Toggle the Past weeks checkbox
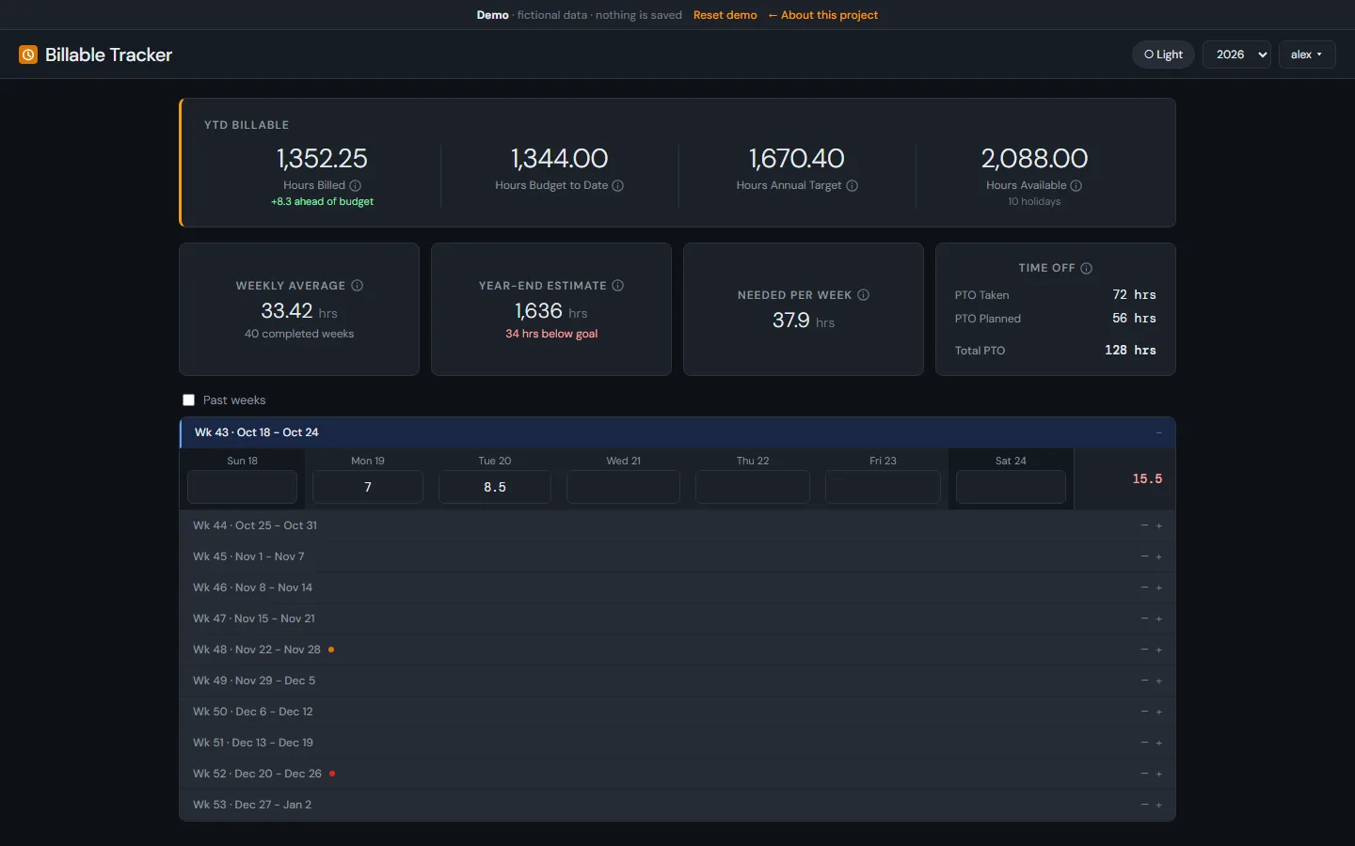 [x=188, y=400]
